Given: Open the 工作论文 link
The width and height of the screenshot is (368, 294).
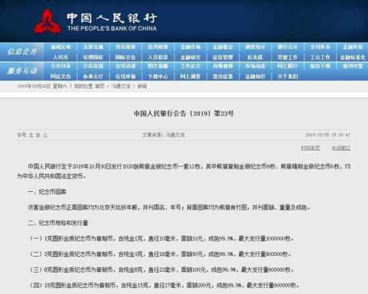Looking at the screenshot, I should 190,66.
